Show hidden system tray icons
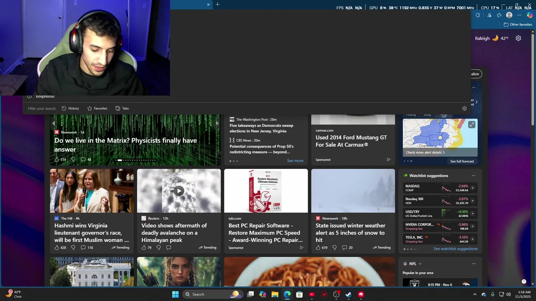 coord(474,294)
